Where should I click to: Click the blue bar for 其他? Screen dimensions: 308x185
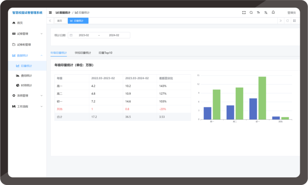point(276,118)
